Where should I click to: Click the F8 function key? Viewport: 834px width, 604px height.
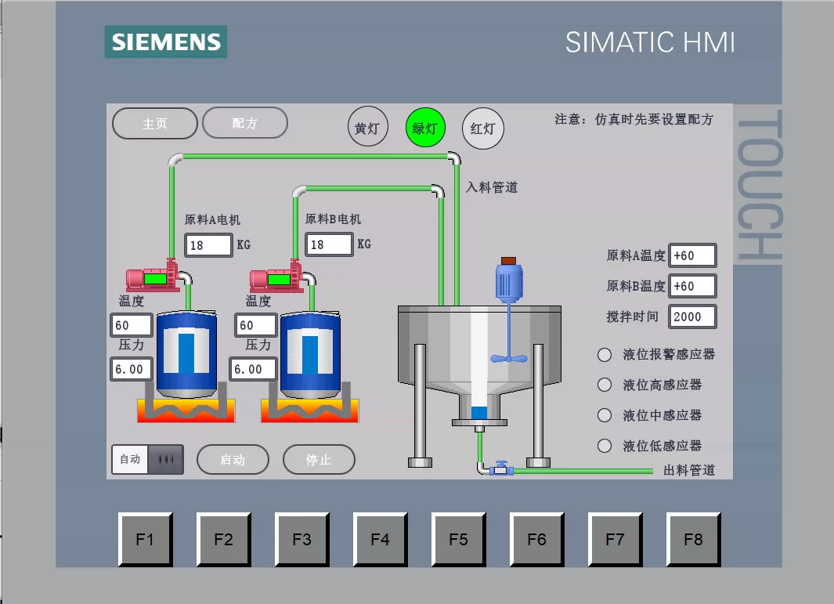click(694, 539)
